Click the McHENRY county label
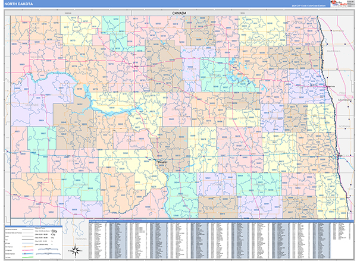This screenshot has height=261, width=357. tap(164, 68)
